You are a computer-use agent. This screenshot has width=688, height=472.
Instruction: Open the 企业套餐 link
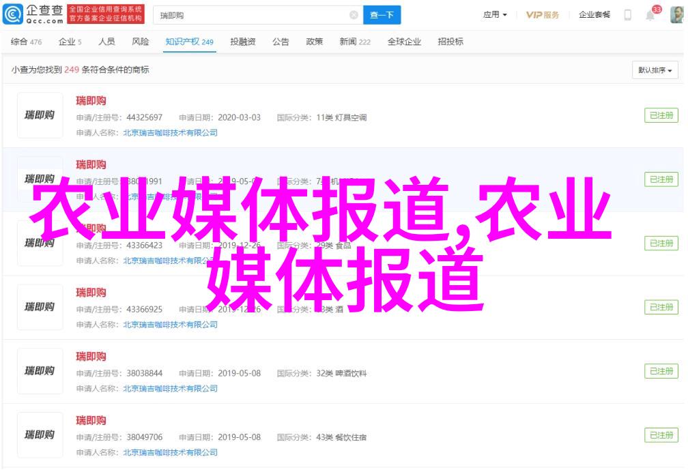594,15
